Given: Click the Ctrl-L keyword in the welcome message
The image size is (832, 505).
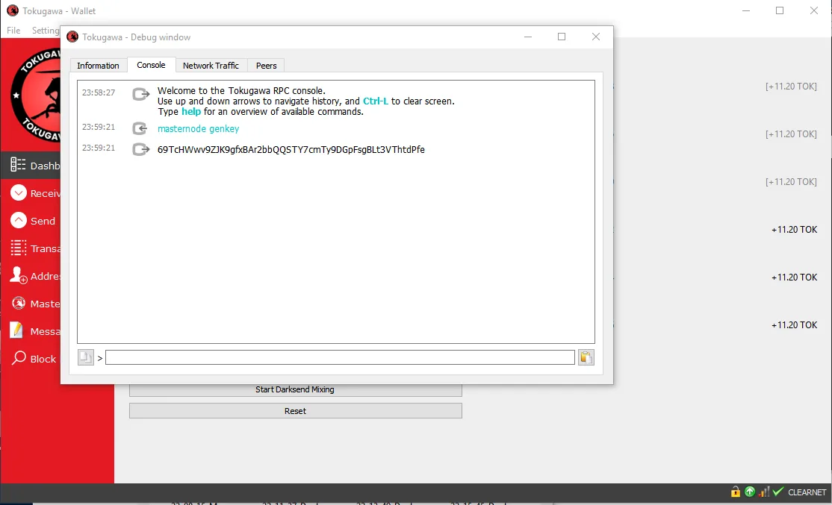Looking at the screenshot, I should (376, 101).
